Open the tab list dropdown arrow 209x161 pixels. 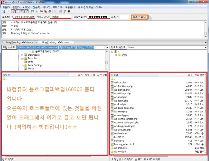pyautogui.click(x=206, y=43)
